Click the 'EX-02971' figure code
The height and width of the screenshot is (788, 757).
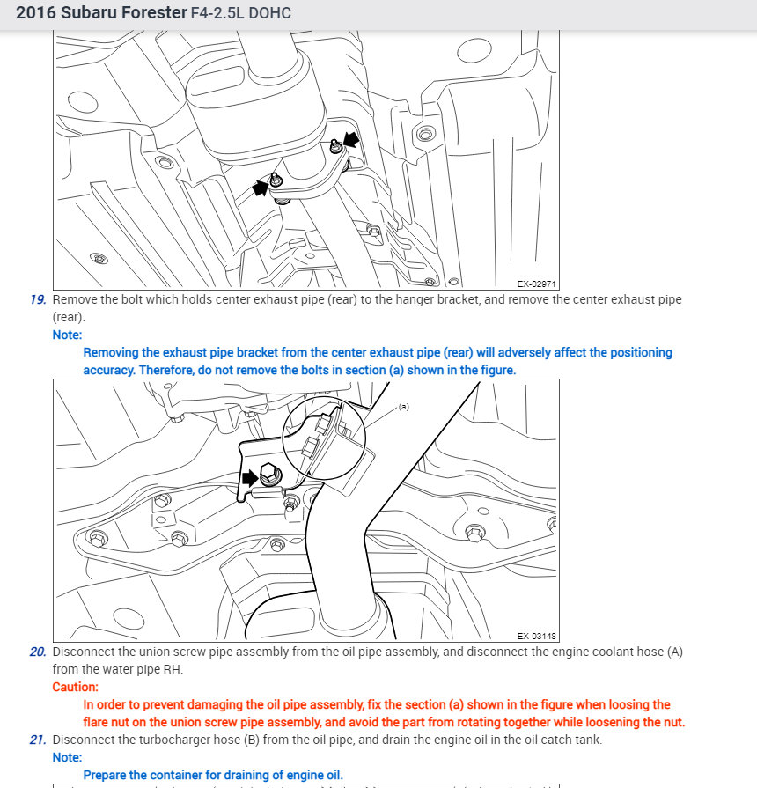point(536,284)
